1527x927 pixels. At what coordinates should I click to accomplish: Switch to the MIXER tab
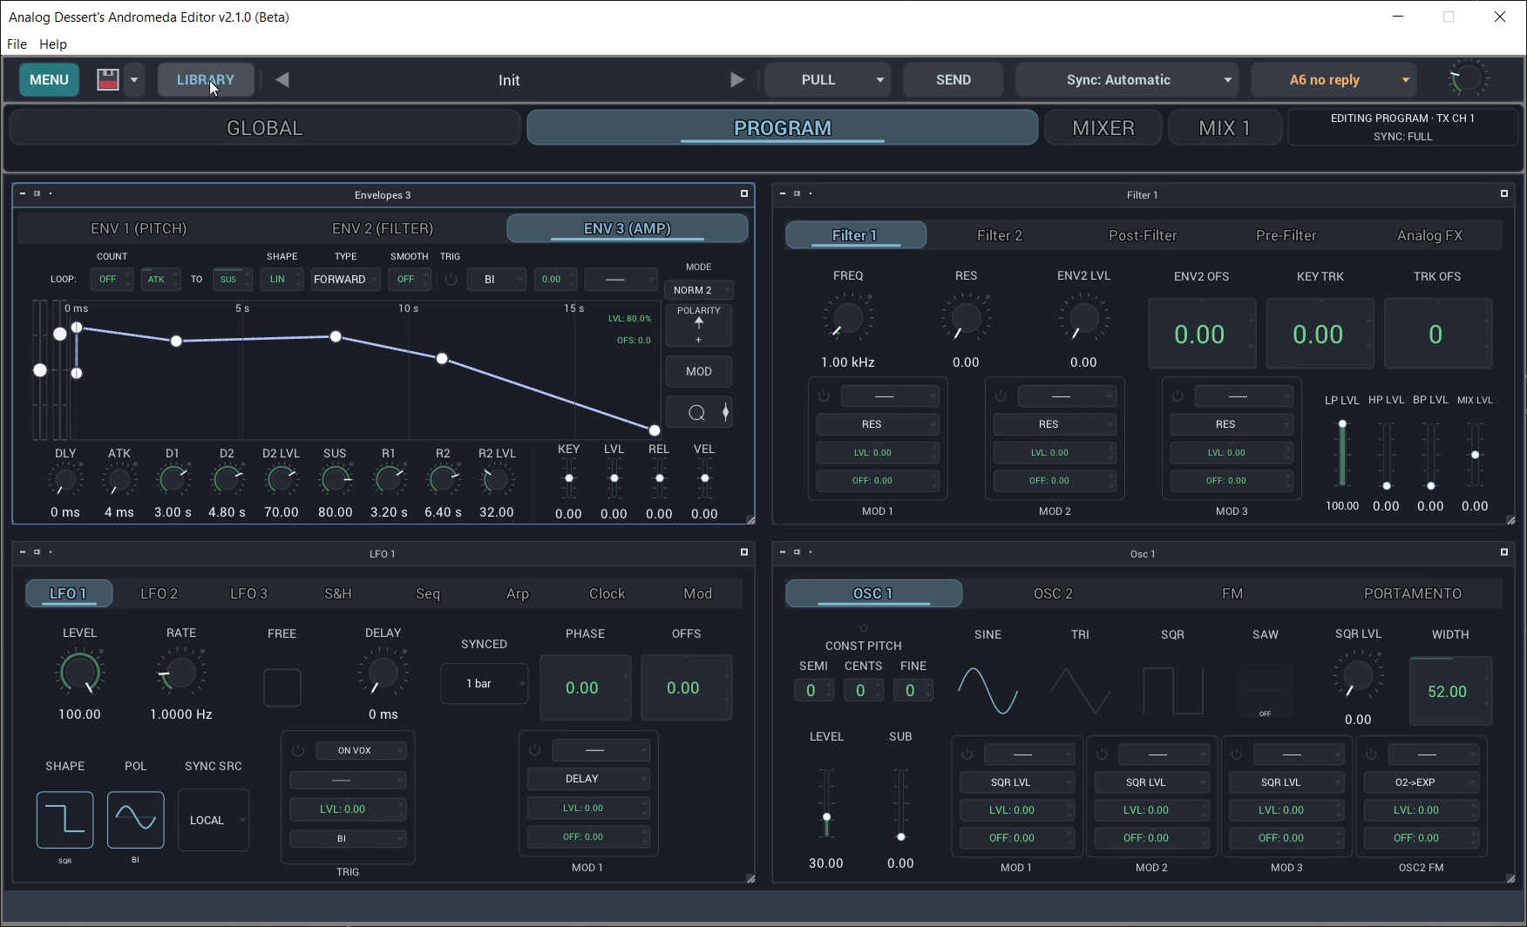pyautogui.click(x=1103, y=128)
